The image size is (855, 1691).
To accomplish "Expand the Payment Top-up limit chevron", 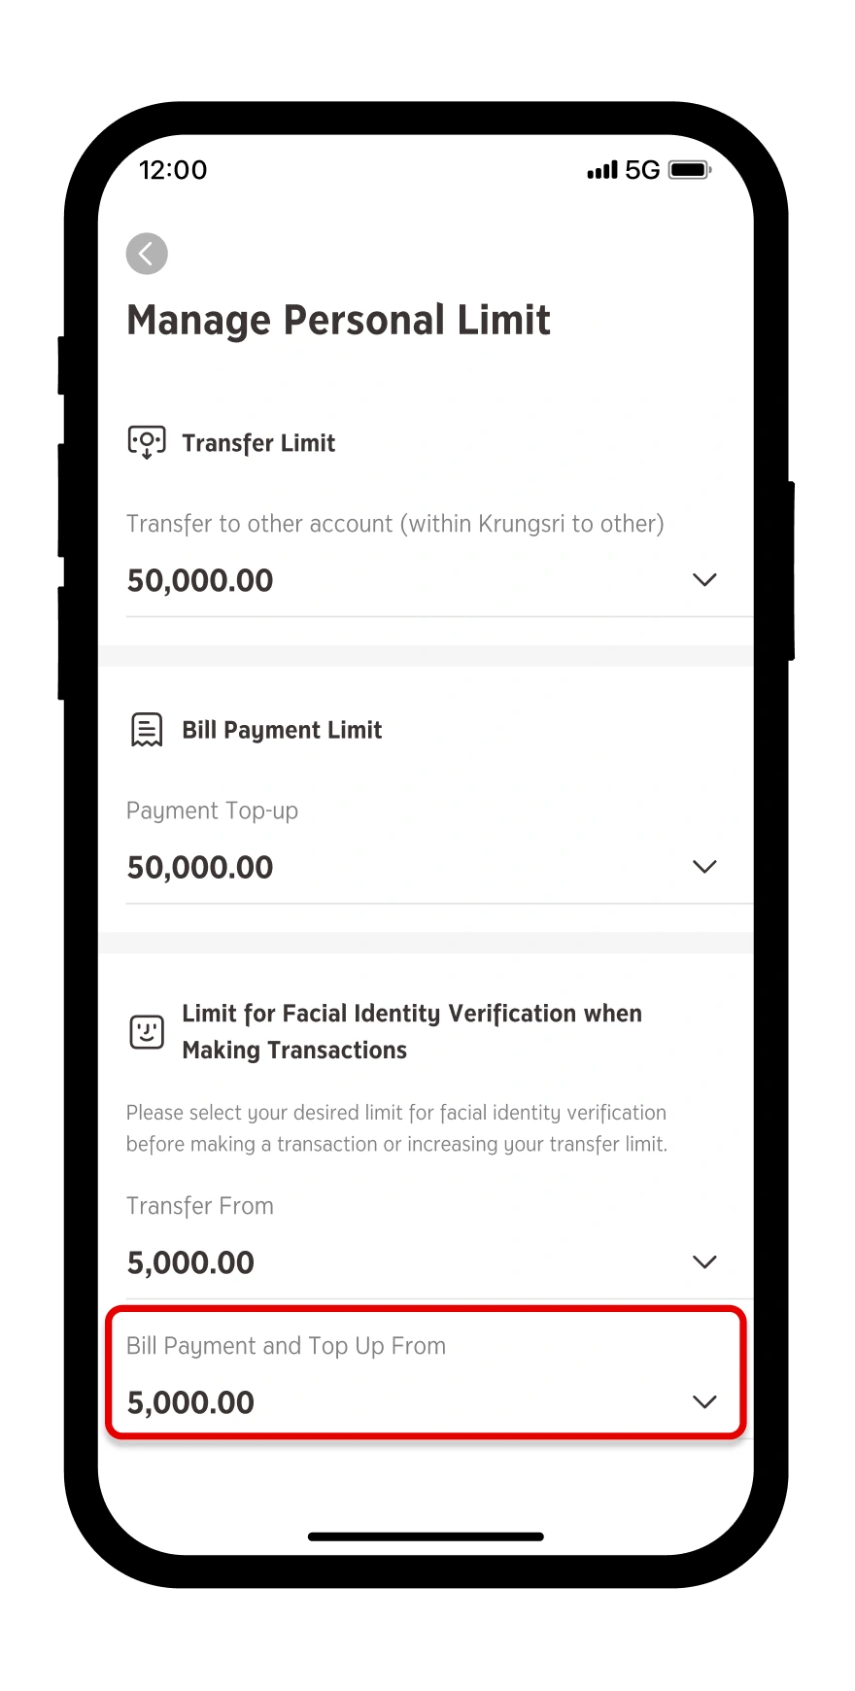I will point(704,867).
